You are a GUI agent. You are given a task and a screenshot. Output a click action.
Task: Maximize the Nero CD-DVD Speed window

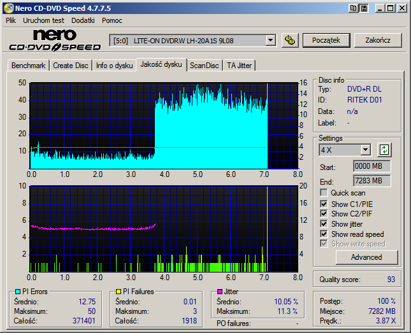[x=391, y=8]
